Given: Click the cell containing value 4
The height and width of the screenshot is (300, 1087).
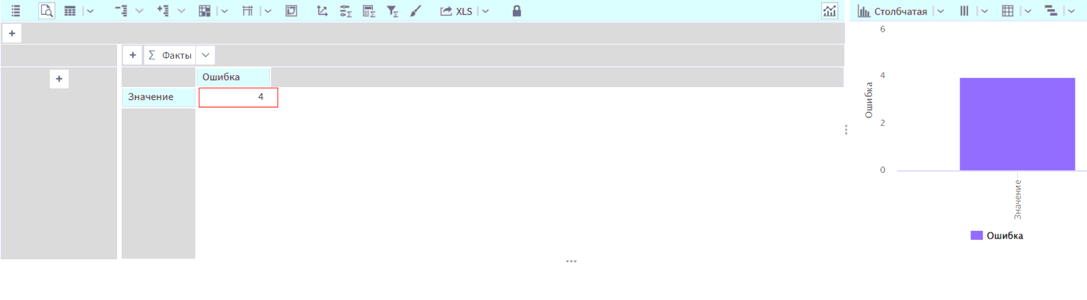Looking at the screenshot, I should point(238,97).
